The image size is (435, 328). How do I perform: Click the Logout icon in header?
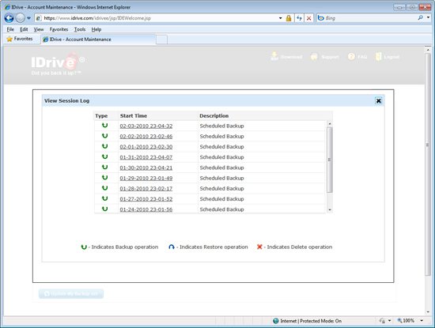[x=379, y=57]
